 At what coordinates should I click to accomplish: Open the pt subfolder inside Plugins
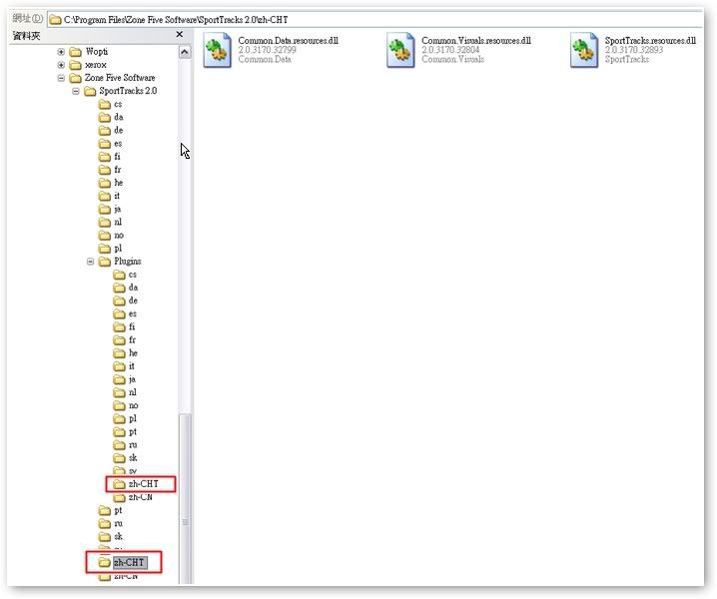[125, 432]
